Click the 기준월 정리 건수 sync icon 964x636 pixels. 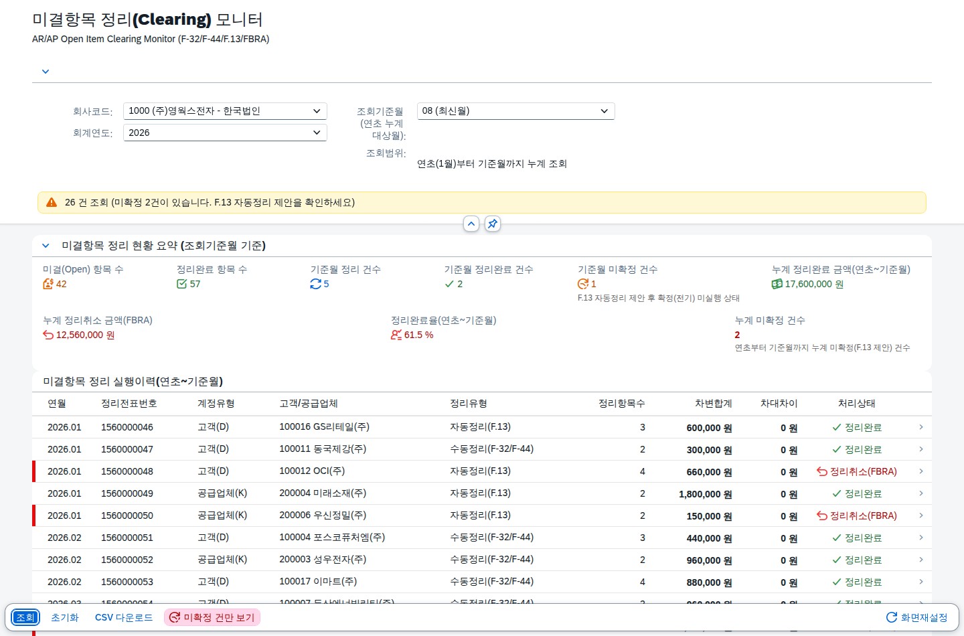click(316, 284)
